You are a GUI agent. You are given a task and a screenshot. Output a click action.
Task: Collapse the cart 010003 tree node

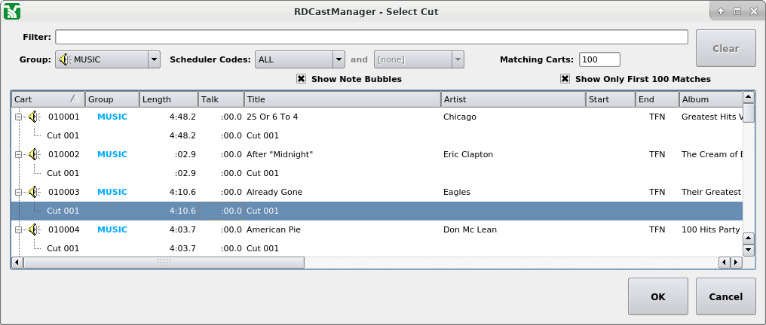click(x=17, y=192)
